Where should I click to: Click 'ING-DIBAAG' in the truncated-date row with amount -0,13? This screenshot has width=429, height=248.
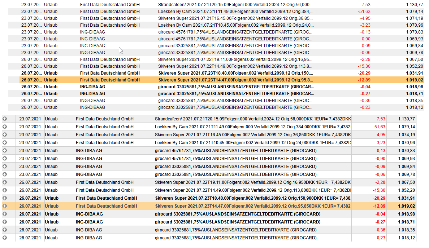coord(92,32)
